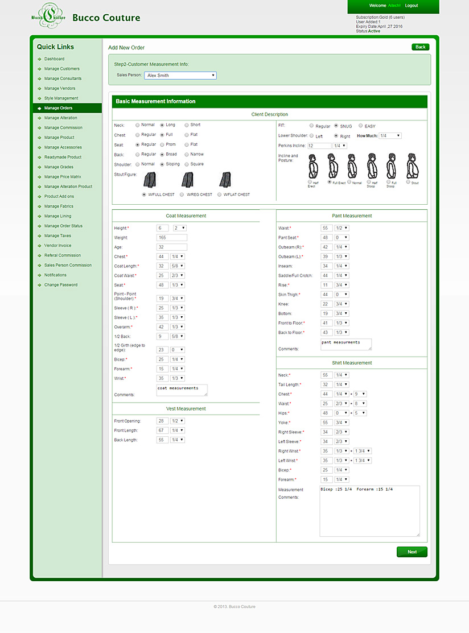Click the Half Stoop posture figure
The width and height of the screenshot is (469, 633).
click(372, 166)
